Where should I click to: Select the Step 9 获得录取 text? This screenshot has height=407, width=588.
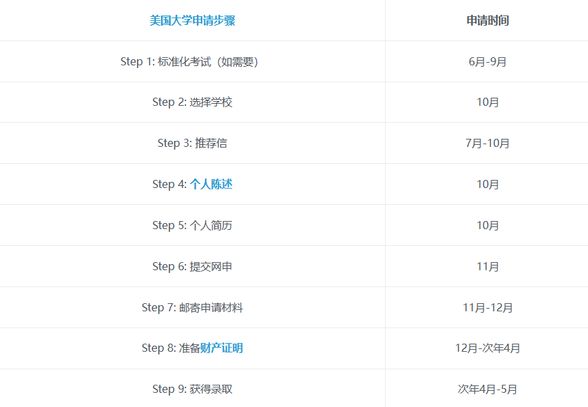(192, 389)
